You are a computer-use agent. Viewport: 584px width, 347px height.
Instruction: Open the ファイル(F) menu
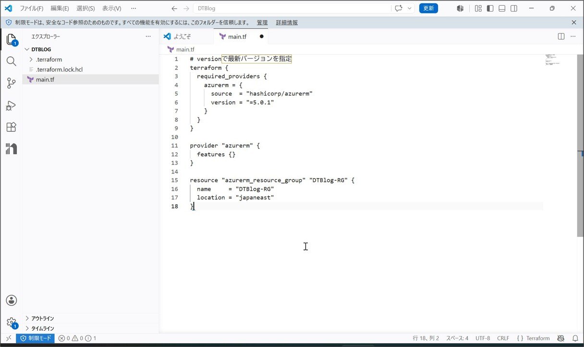tap(31, 8)
